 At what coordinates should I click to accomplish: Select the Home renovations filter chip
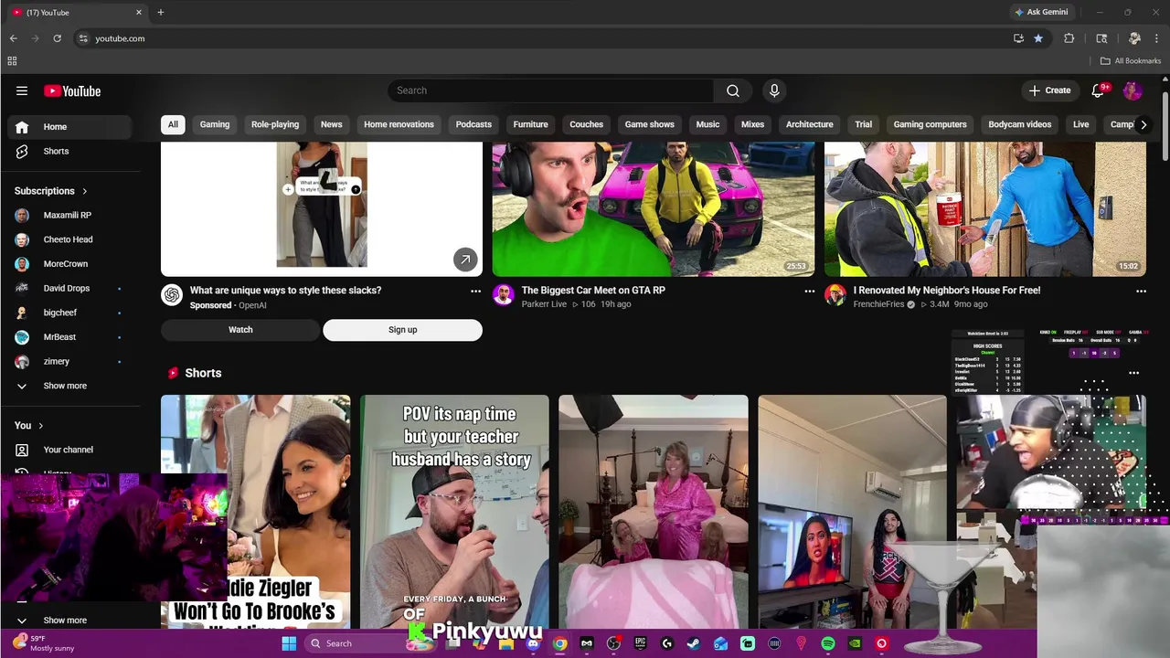(x=399, y=124)
